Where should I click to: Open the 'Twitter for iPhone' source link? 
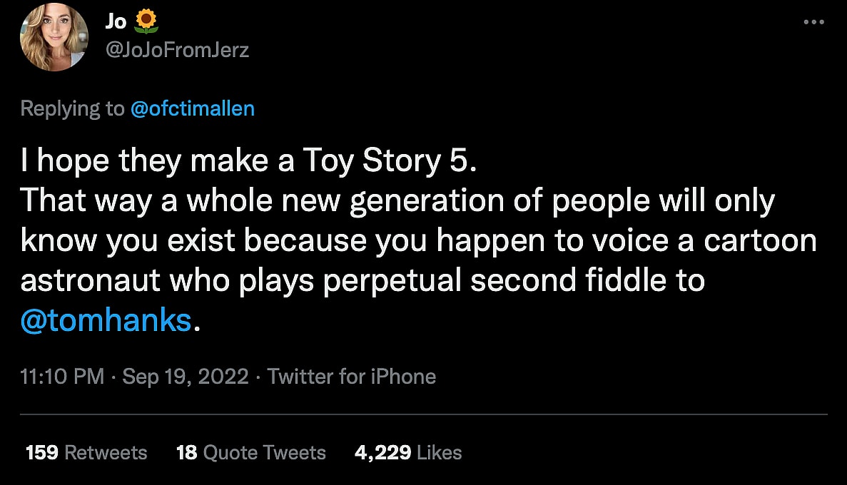click(351, 376)
